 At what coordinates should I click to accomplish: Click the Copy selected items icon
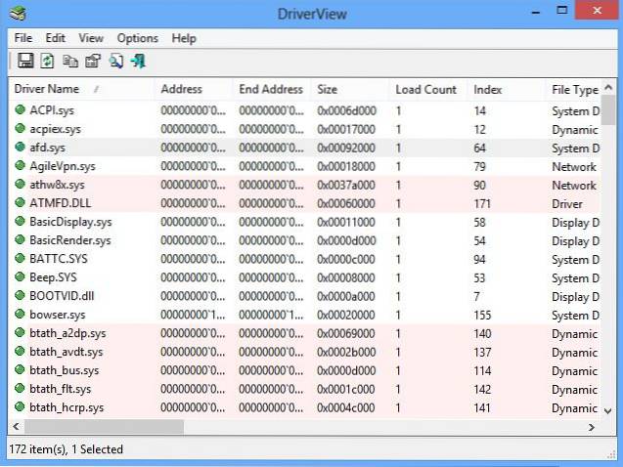pos(69,62)
